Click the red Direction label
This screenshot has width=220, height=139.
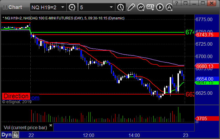tap(16, 96)
